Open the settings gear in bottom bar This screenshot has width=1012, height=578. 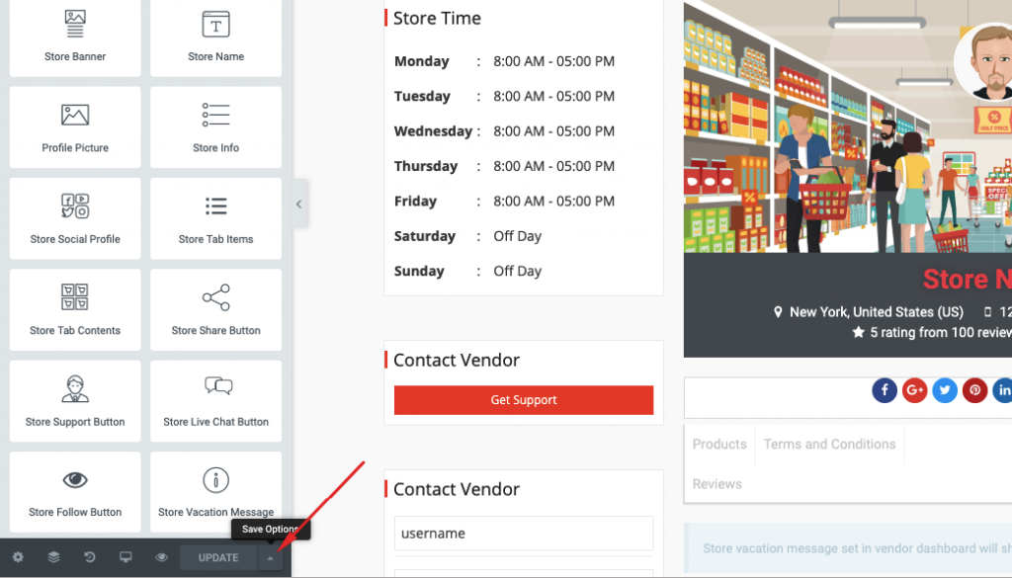click(x=18, y=557)
